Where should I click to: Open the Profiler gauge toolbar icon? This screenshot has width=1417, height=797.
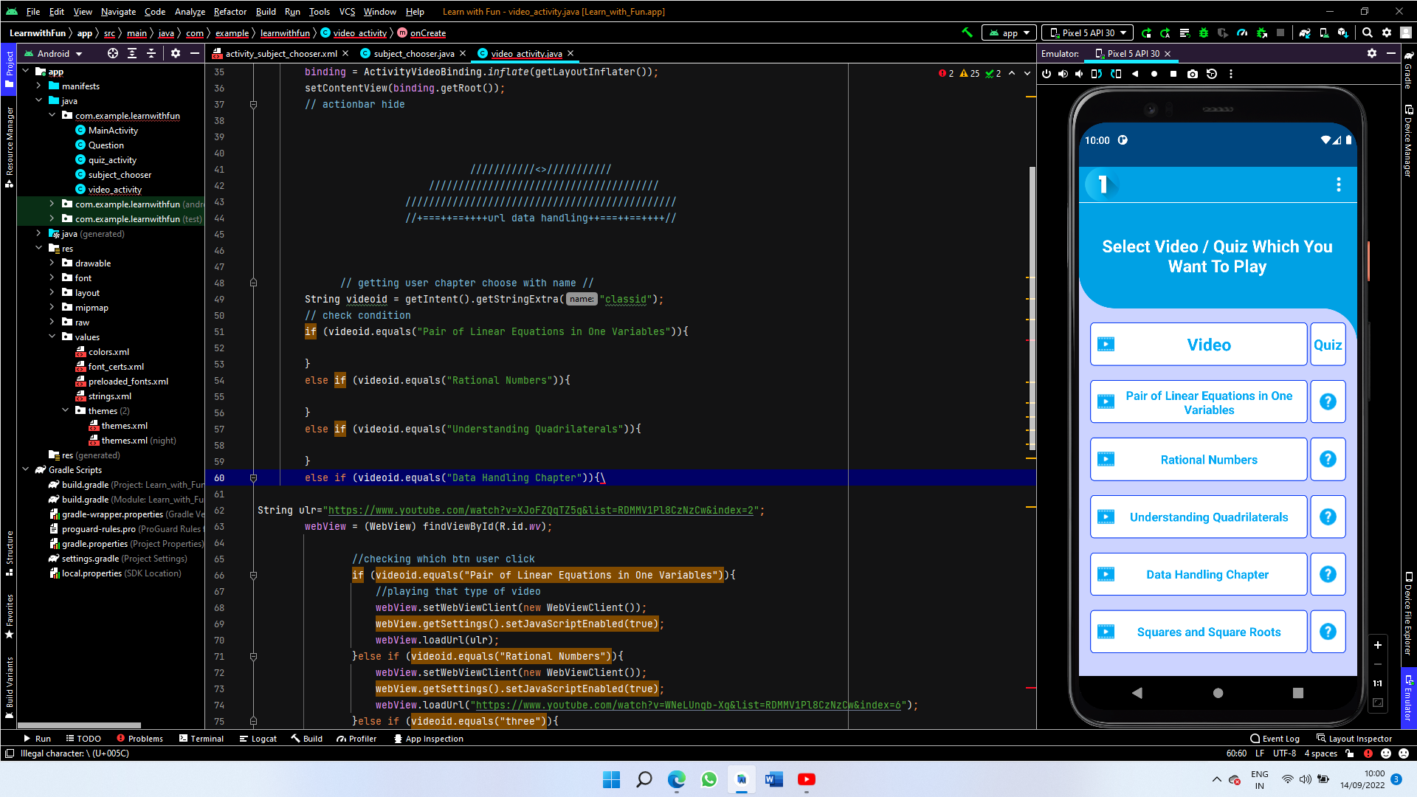1242,32
